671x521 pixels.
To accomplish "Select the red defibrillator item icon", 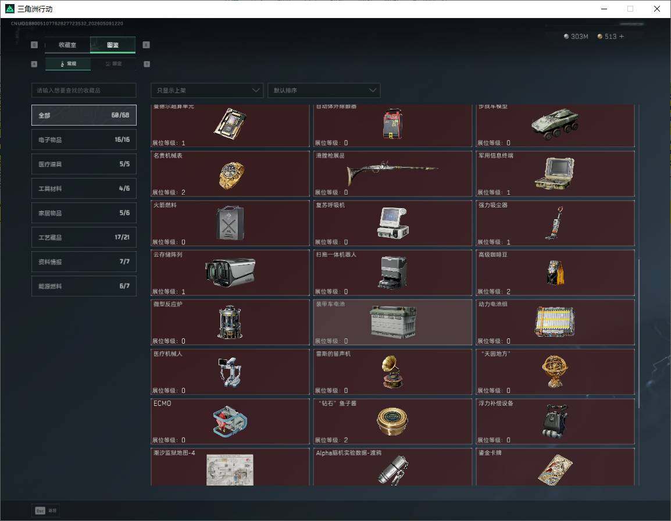I will pos(392,124).
